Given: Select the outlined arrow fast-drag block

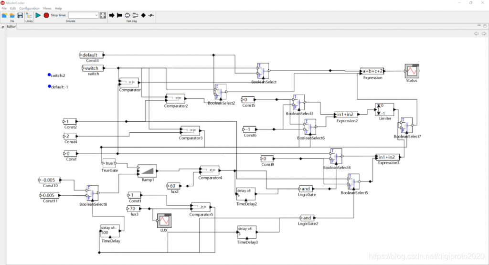Looking at the screenshot, I should coord(128,15).
